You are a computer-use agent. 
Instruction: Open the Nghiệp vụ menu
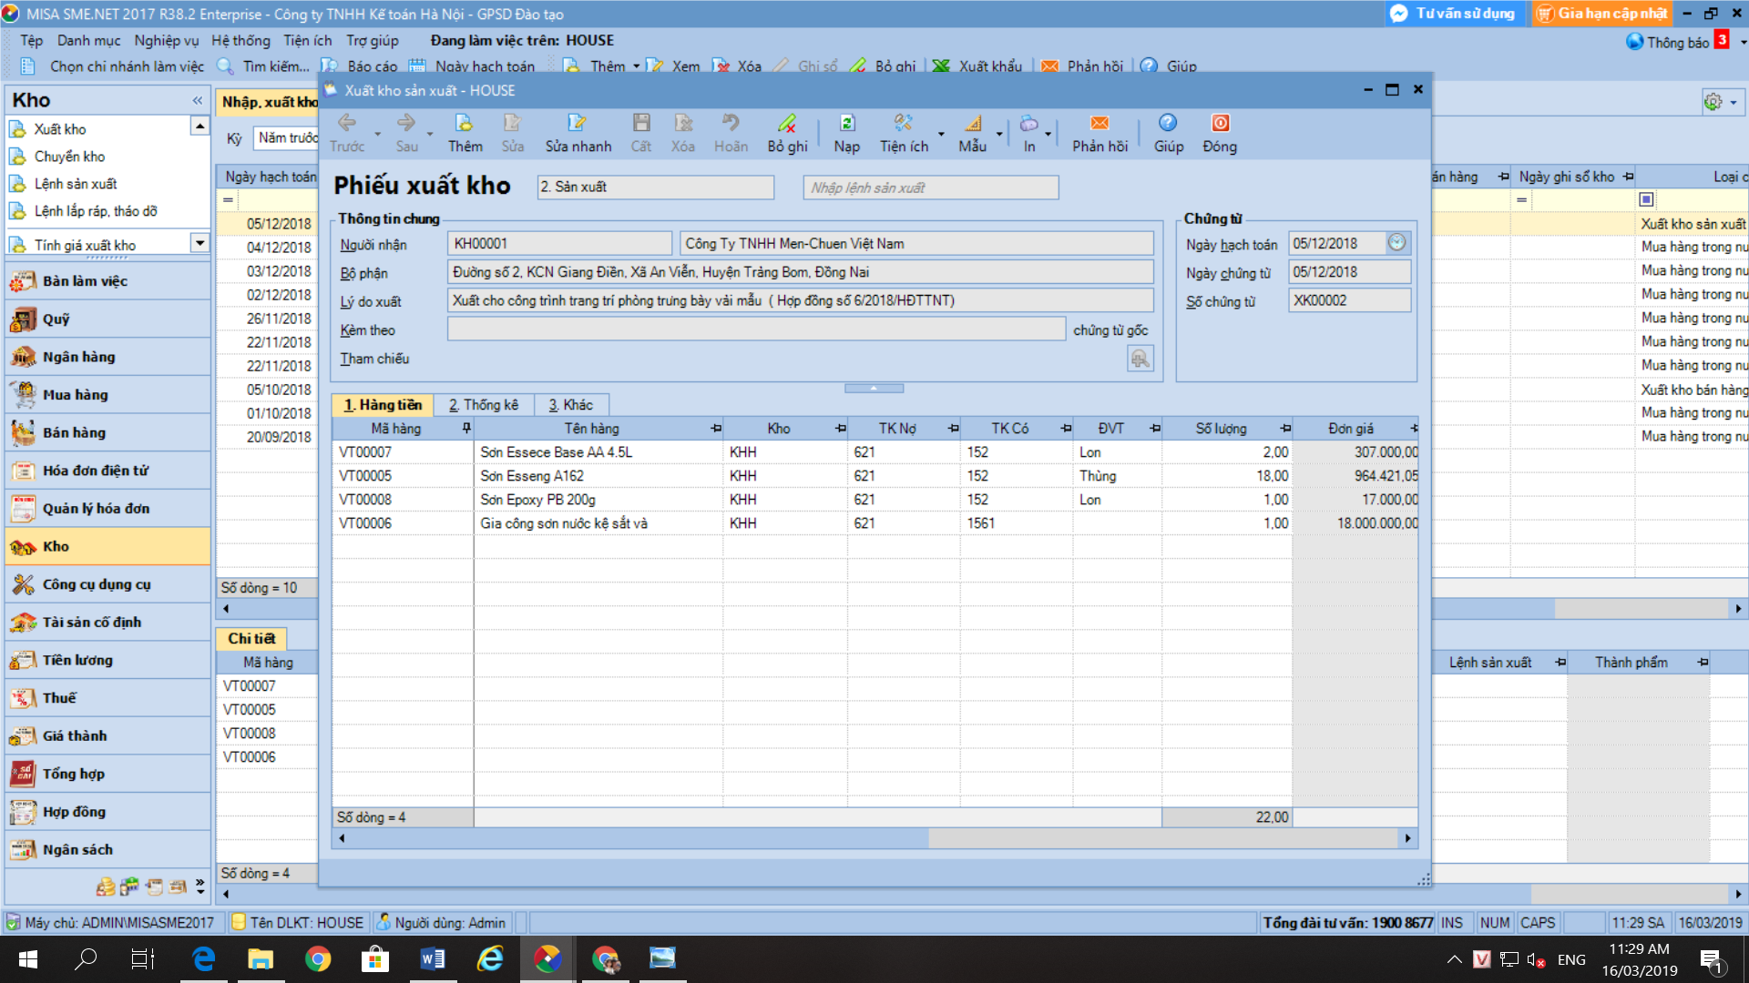click(x=166, y=41)
